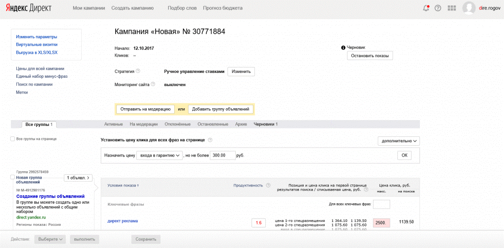Open Единый набор минус-фраз link

41,76
